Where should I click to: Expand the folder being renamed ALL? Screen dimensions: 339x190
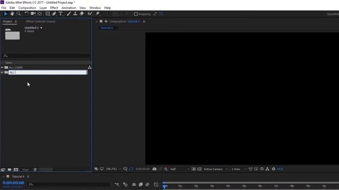[x=2, y=72]
